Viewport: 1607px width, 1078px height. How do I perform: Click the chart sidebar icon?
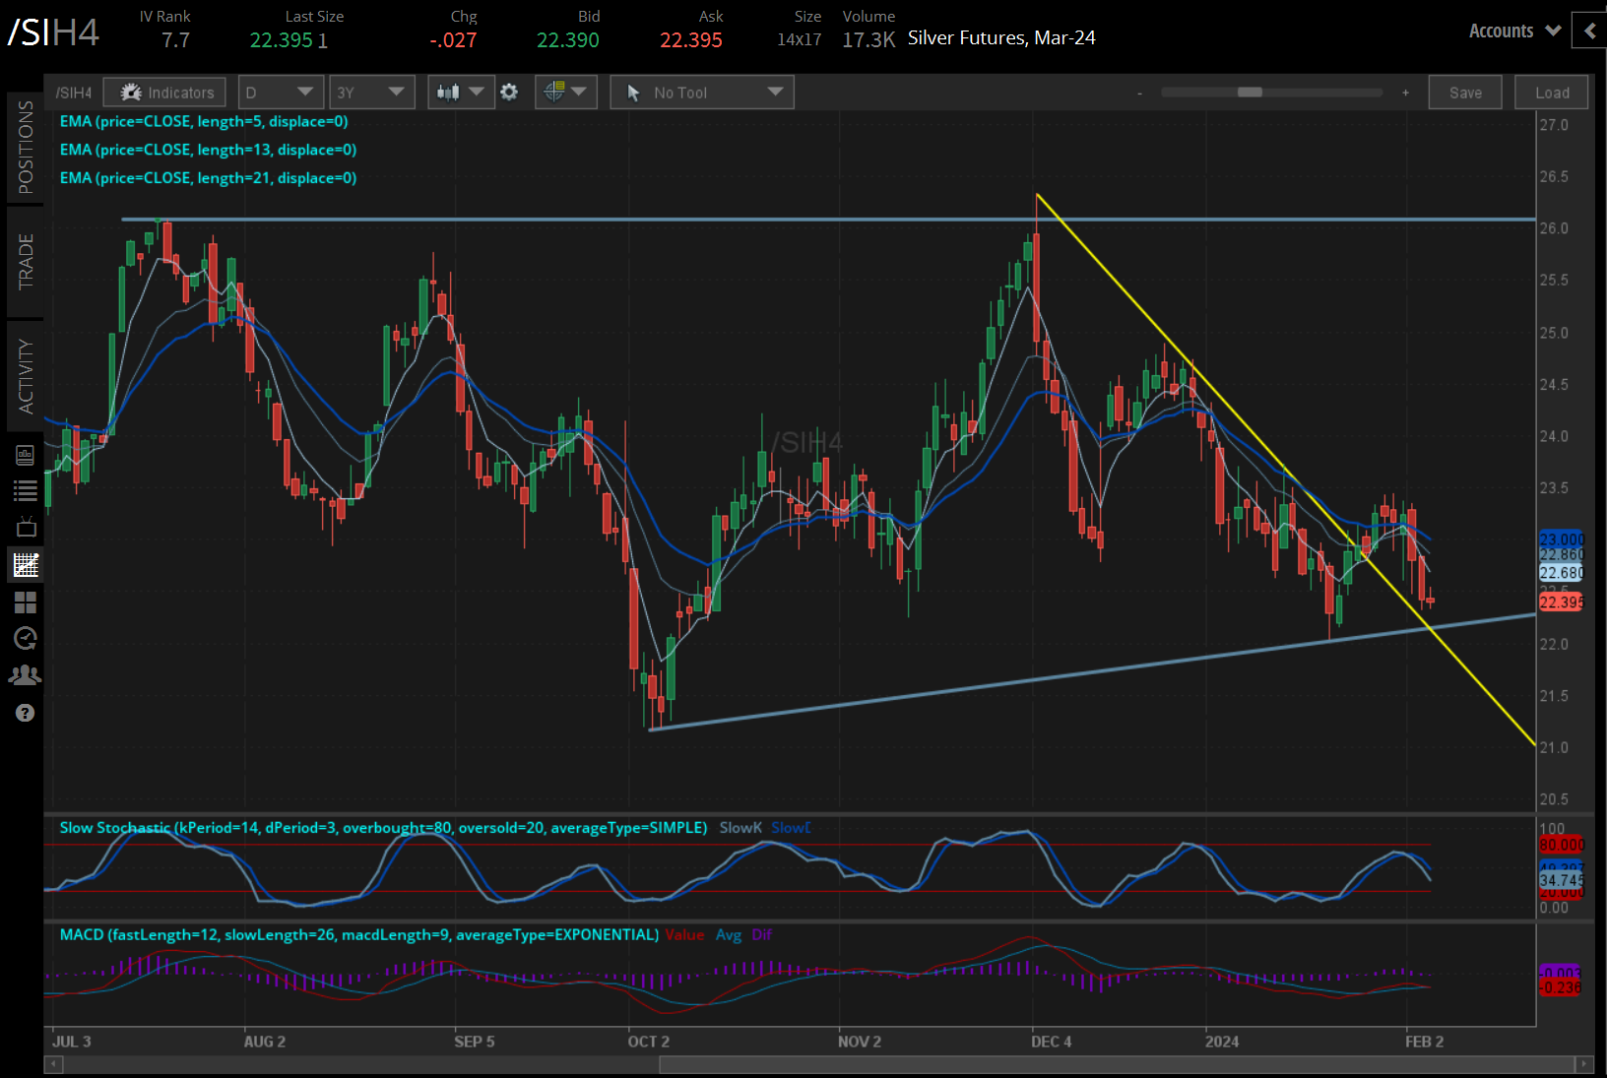click(25, 564)
